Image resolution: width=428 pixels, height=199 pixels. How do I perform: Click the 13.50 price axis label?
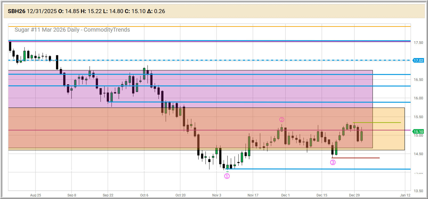pyautogui.click(x=418, y=191)
